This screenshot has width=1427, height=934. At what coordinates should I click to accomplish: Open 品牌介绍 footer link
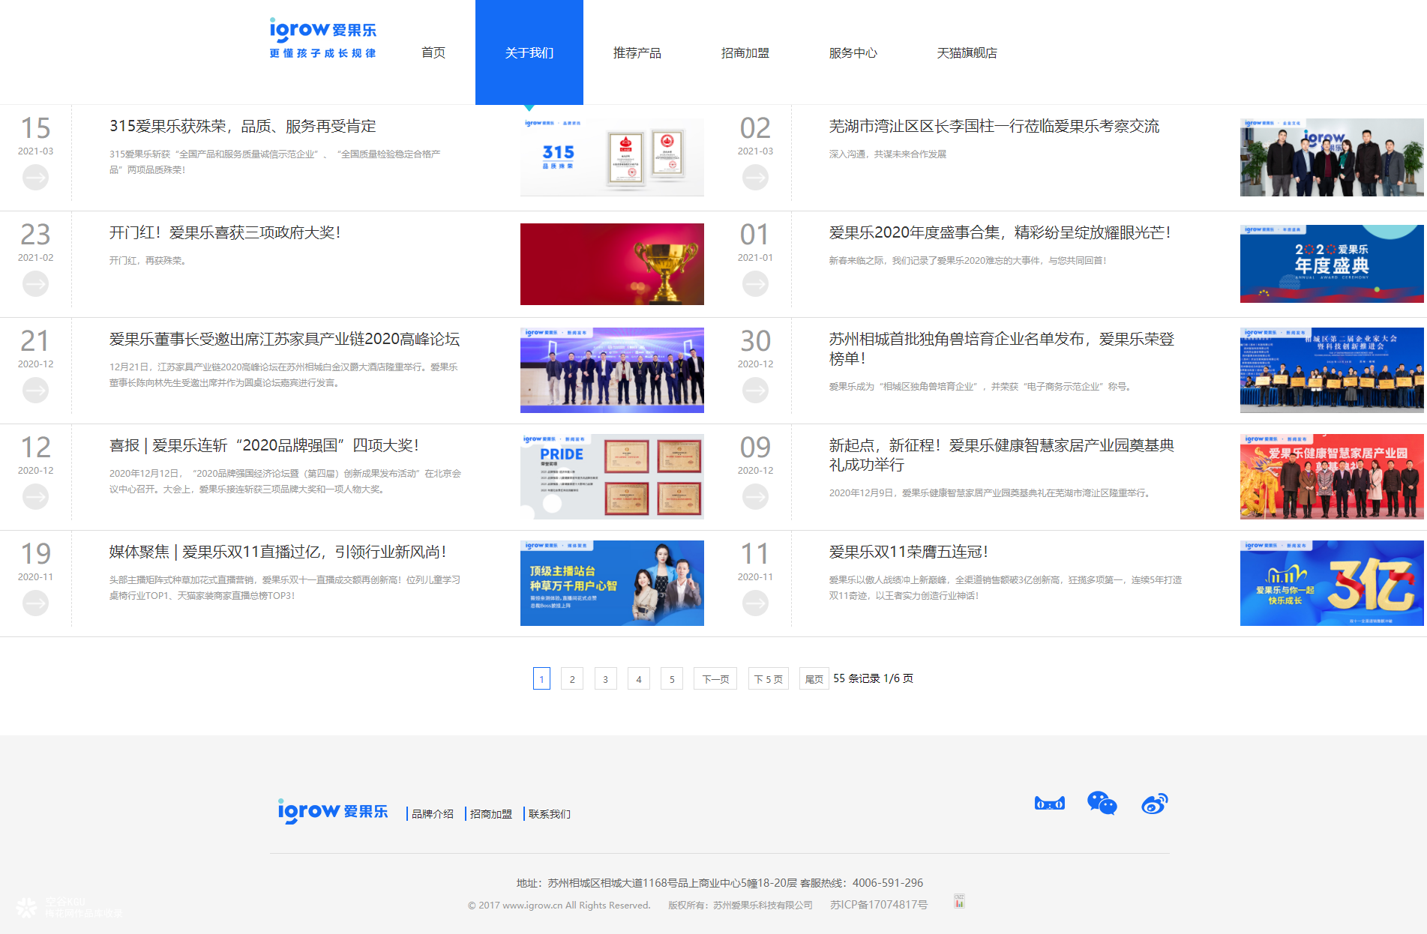[433, 813]
